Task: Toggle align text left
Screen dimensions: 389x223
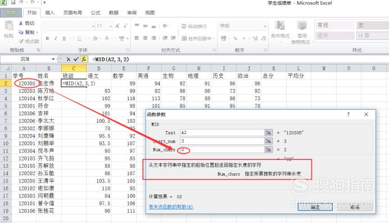Action: [137, 38]
